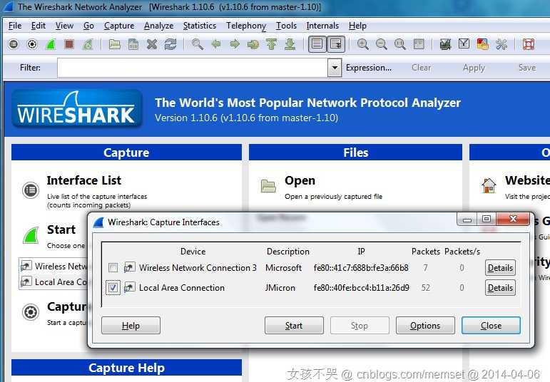Click the Wireless Network Connection 3 device name

click(198, 268)
